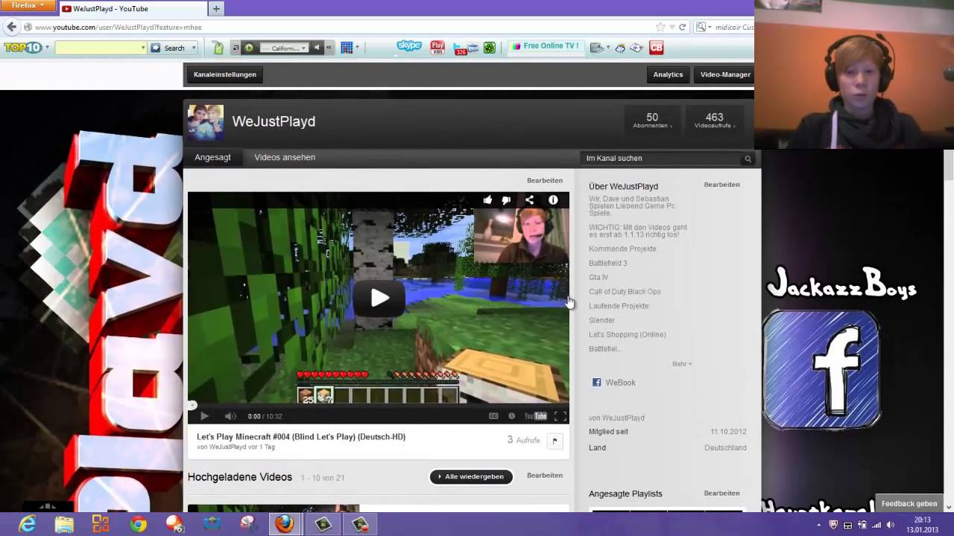The width and height of the screenshot is (954, 536).
Task: Click the Alle wiedergeben button
Action: tap(471, 476)
